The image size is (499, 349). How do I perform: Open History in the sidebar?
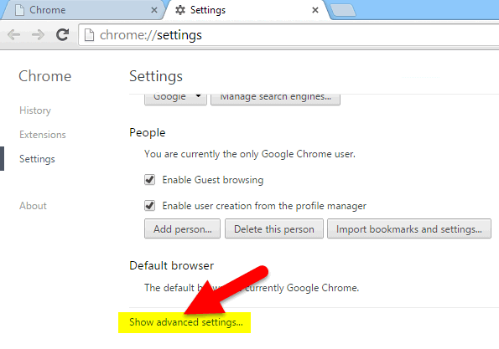pyautogui.click(x=35, y=110)
